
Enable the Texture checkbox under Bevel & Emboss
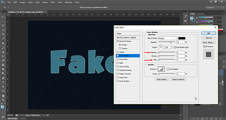point(120,48)
